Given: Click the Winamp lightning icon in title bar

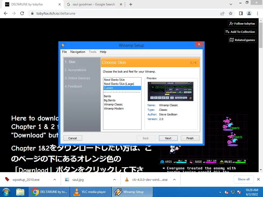Looking at the screenshot, I should (63, 45).
